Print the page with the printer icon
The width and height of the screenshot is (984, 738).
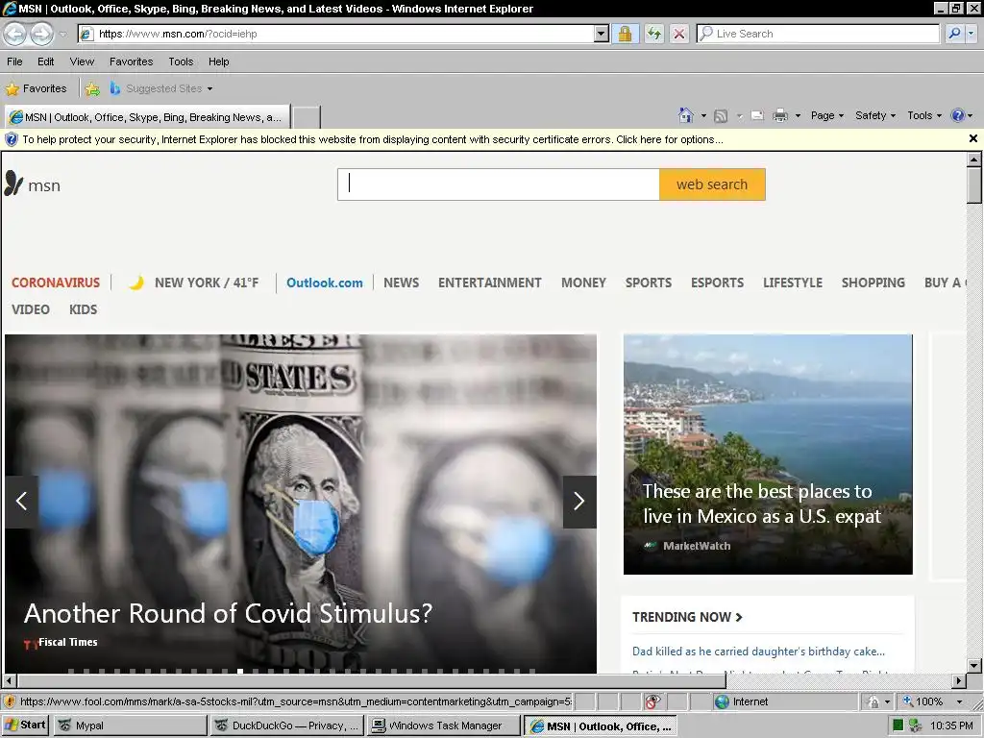pyautogui.click(x=780, y=115)
